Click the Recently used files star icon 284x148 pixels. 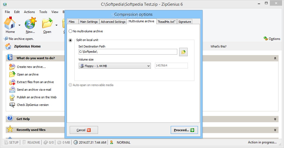pyautogui.click(x=10, y=129)
